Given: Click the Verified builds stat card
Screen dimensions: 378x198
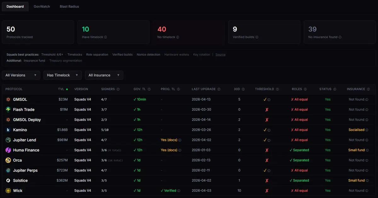Looking at the screenshot, I should click(x=264, y=32).
